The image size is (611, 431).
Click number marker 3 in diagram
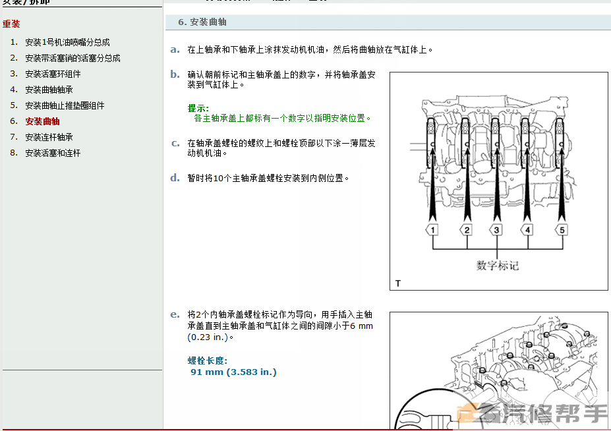tap(496, 230)
